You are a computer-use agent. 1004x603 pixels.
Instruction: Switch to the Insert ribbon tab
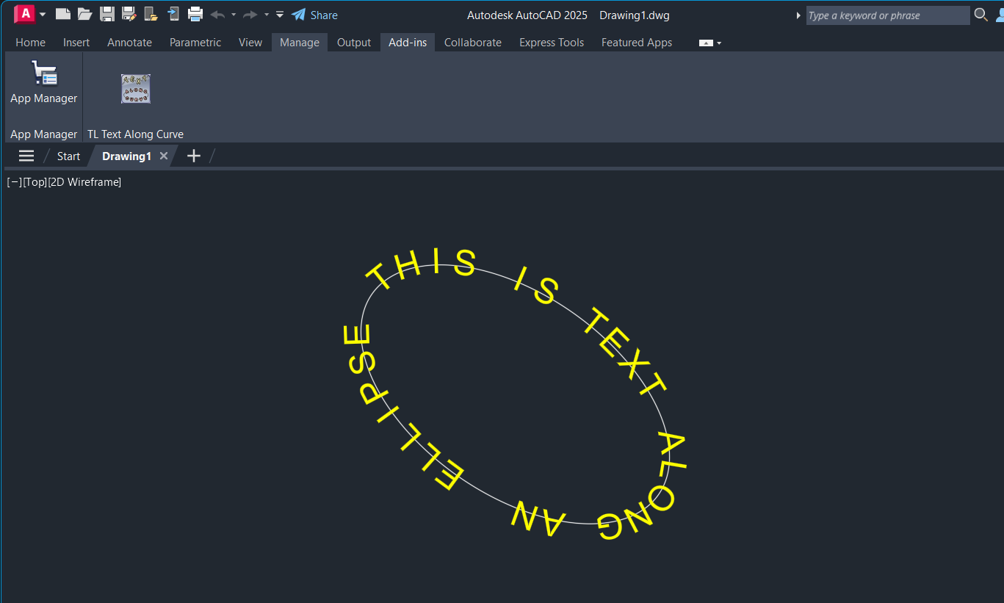(x=76, y=43)
